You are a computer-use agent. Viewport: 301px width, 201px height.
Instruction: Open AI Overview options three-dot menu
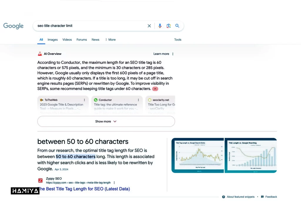coord(173,54)
